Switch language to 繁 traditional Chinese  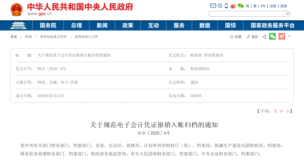(255, 6)
